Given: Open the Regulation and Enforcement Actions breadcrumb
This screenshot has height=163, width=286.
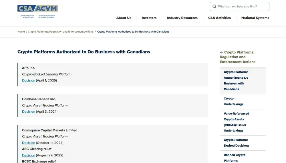Looking at the screenshot, I should pos(61,31).
